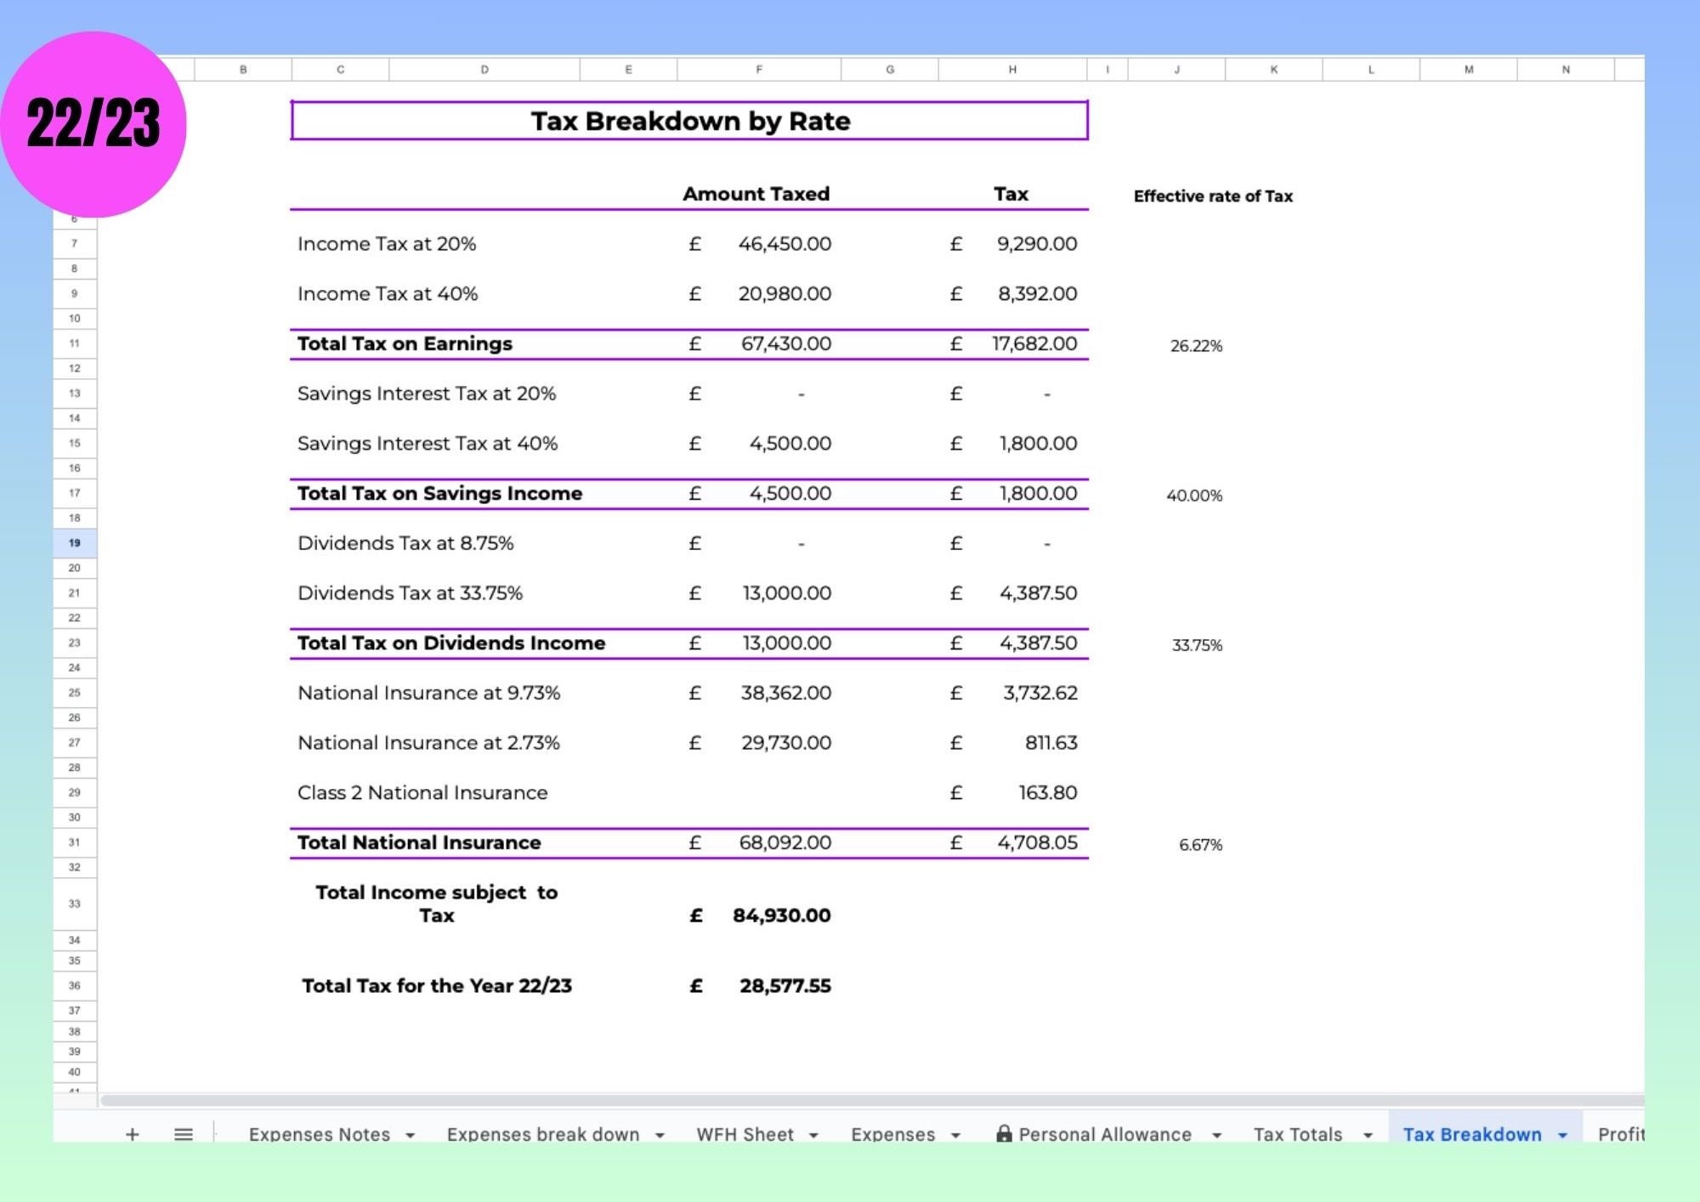Open the dropdown arrow on WFH Sheet tab

[814, 1134]
